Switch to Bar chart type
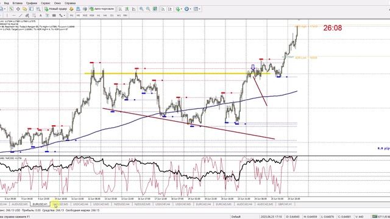This screenshot has width=390, height=219. point(120,9)
